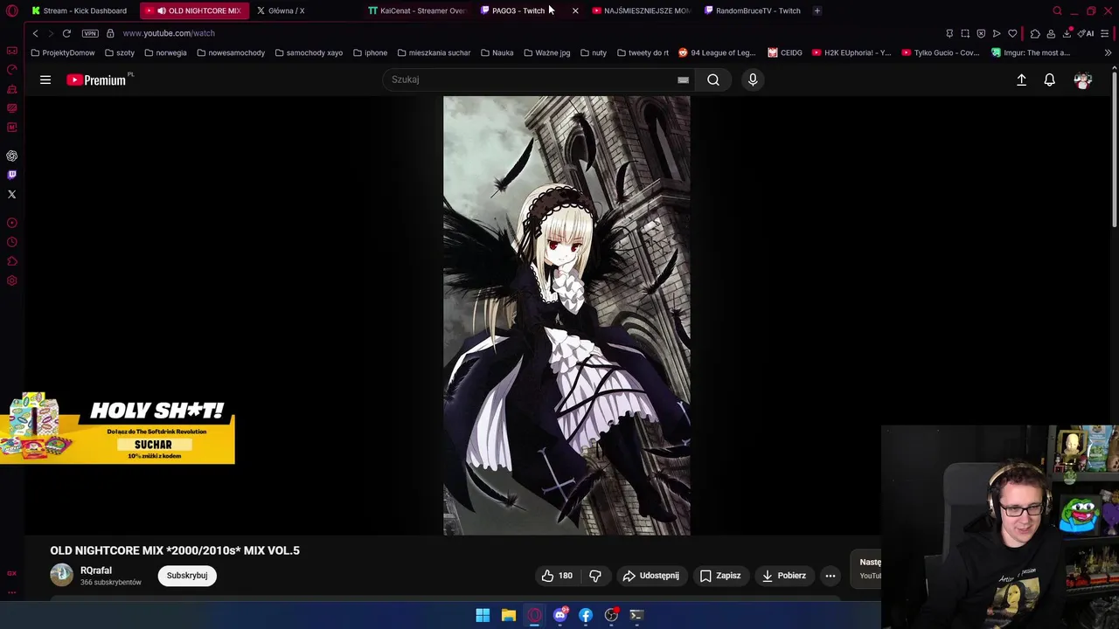
Task: Open the RQrafal channel name link
Action: coord(96,570)
